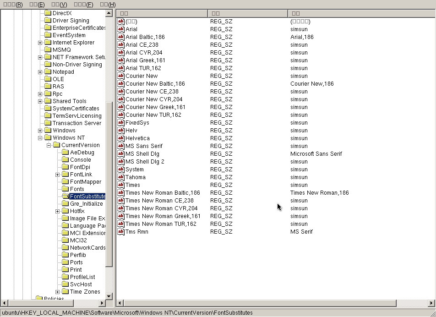The width and height of the screenshot is (436, 317).
Task: Select the MCI32 key
Action: point(78,240)
